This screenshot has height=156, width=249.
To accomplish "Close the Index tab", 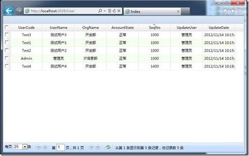I will coord(178,11).
